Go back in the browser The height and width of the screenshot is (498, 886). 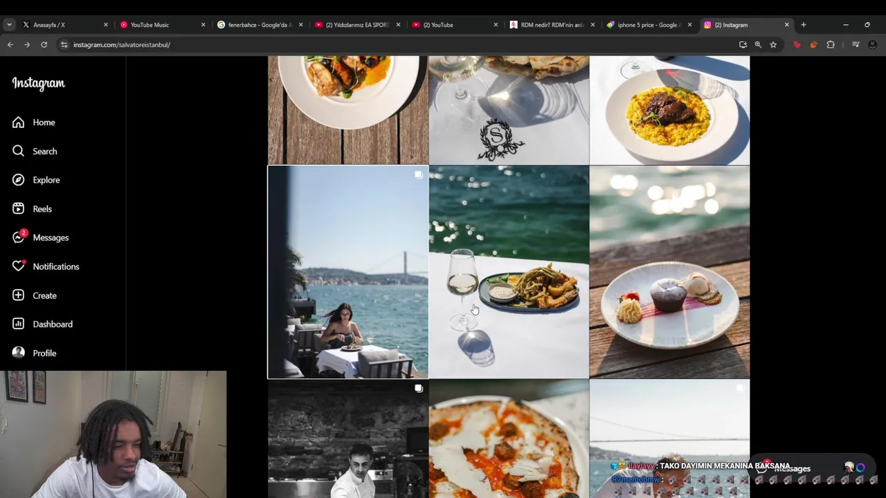[x=10, y=44]
